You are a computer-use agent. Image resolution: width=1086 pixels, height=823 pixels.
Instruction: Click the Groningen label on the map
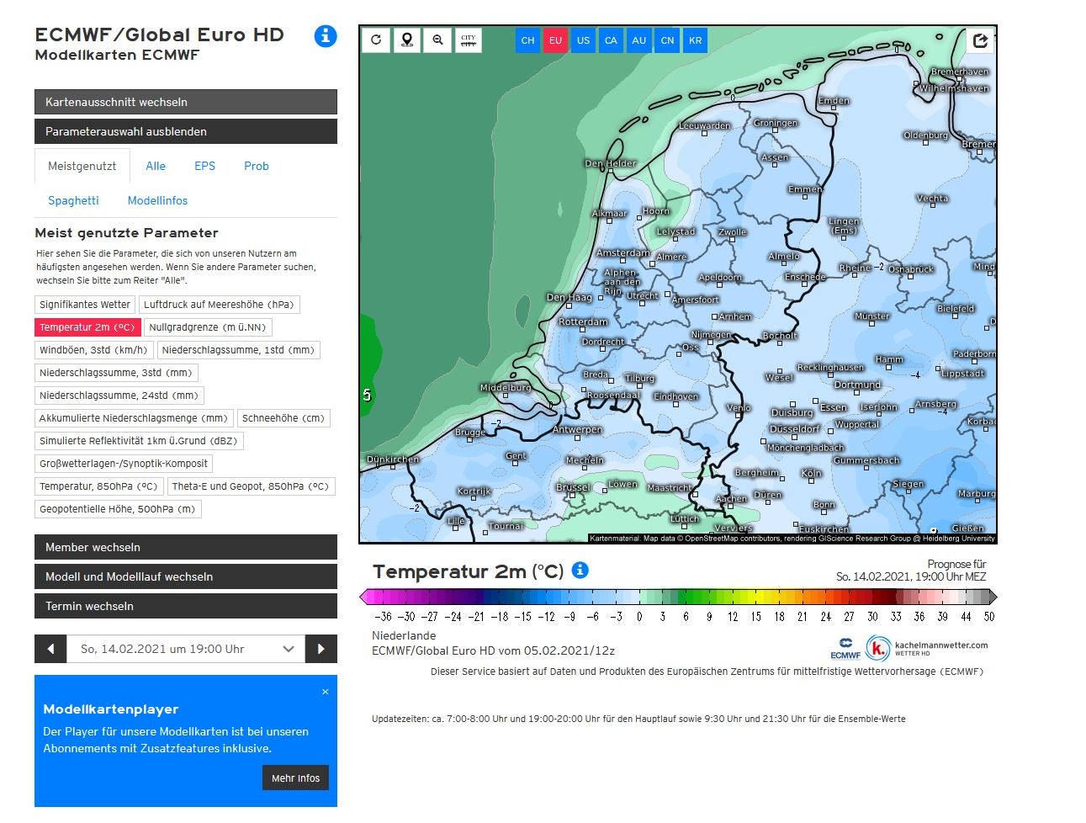pos(776,123)
